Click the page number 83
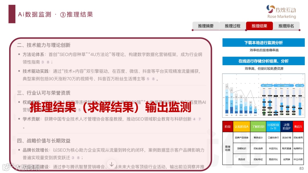 pos(301,168)
